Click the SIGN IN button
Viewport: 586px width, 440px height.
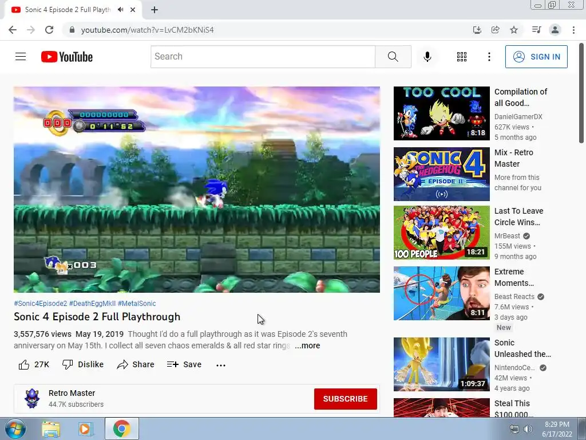(536, 57)
